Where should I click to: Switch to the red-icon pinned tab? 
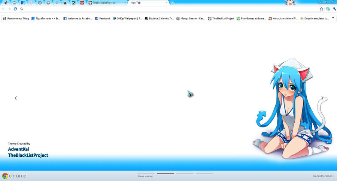(82, 3)
